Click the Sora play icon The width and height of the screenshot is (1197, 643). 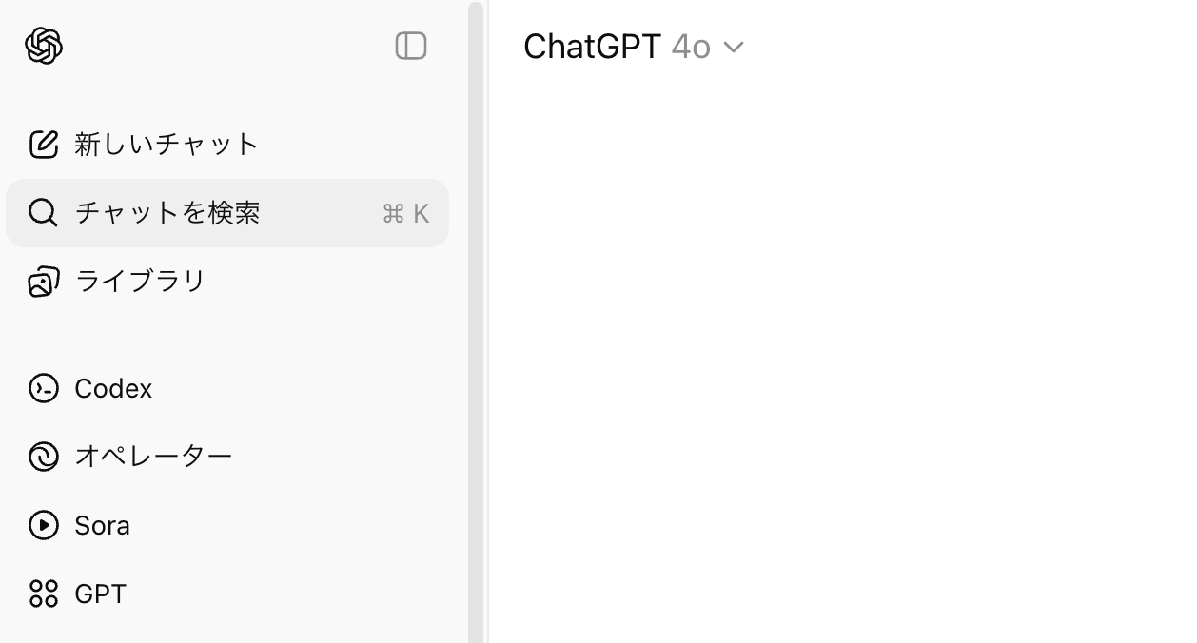click(x=44, y=525)
